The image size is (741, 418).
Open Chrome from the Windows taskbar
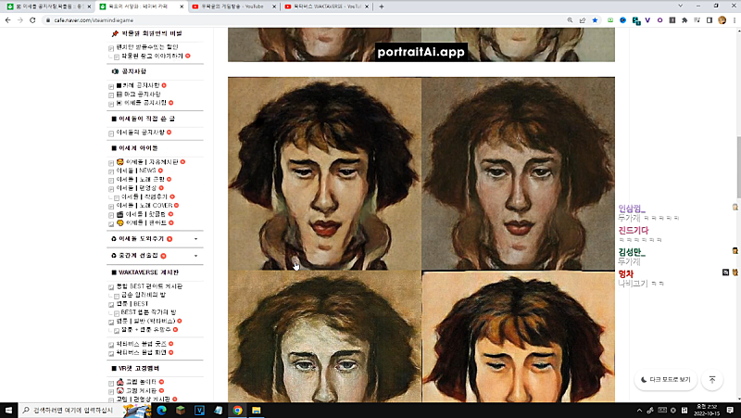click(x=237, y=410)
